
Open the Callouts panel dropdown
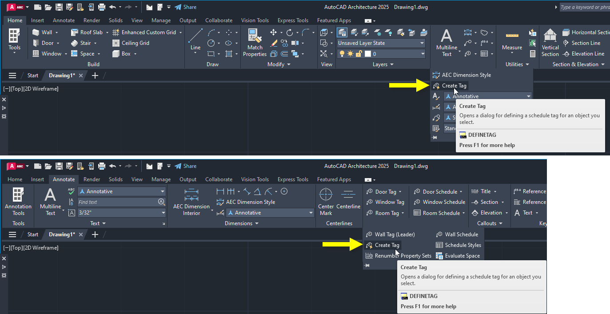499,223
